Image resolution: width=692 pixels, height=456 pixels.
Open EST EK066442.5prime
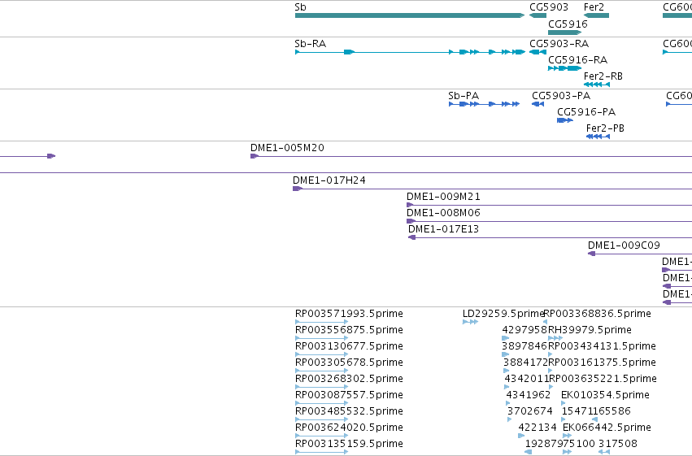tap(607, 428)
